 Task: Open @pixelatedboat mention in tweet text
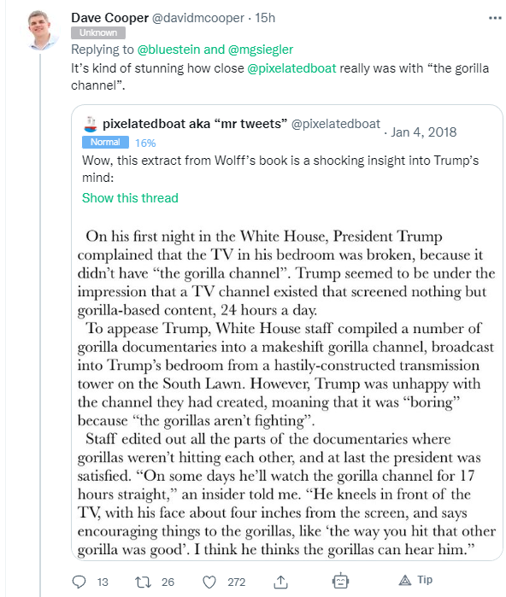(x=291, y=68)
